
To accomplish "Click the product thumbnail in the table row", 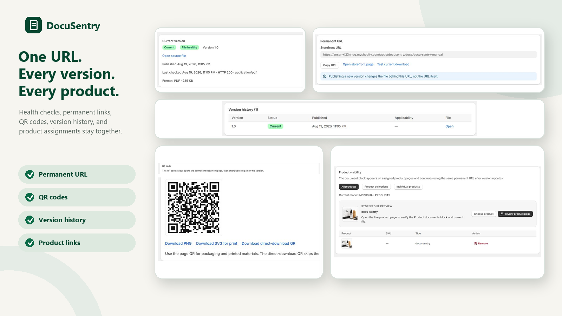I will click(x=347, y=243).
